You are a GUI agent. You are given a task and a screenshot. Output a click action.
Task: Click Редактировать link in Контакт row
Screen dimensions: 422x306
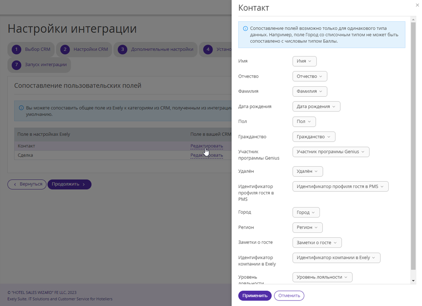[x=207, y=146]
